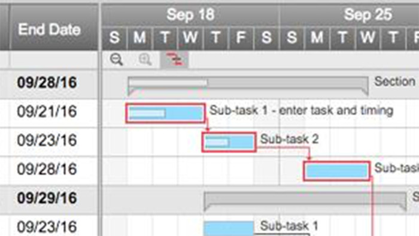Click the End Date column header

(x=49, y=29)
